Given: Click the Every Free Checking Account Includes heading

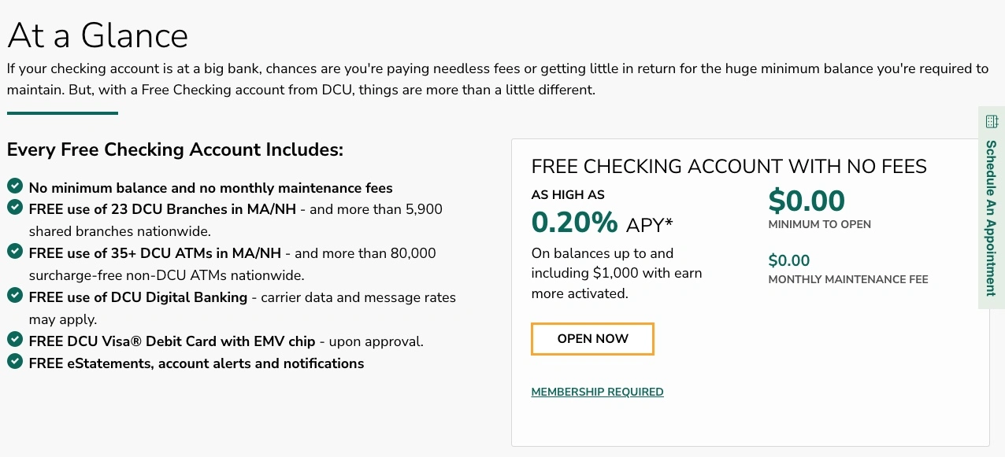Looking at the screenshot, I should 175,149.
